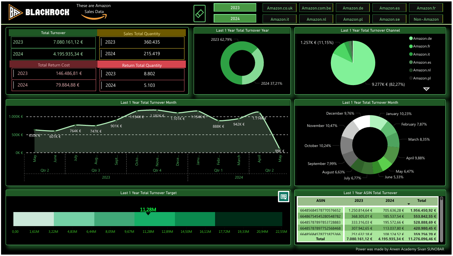Toggle the 2024 year slicer
Viewport: 453px width, 256px height.
coord(235,19)
